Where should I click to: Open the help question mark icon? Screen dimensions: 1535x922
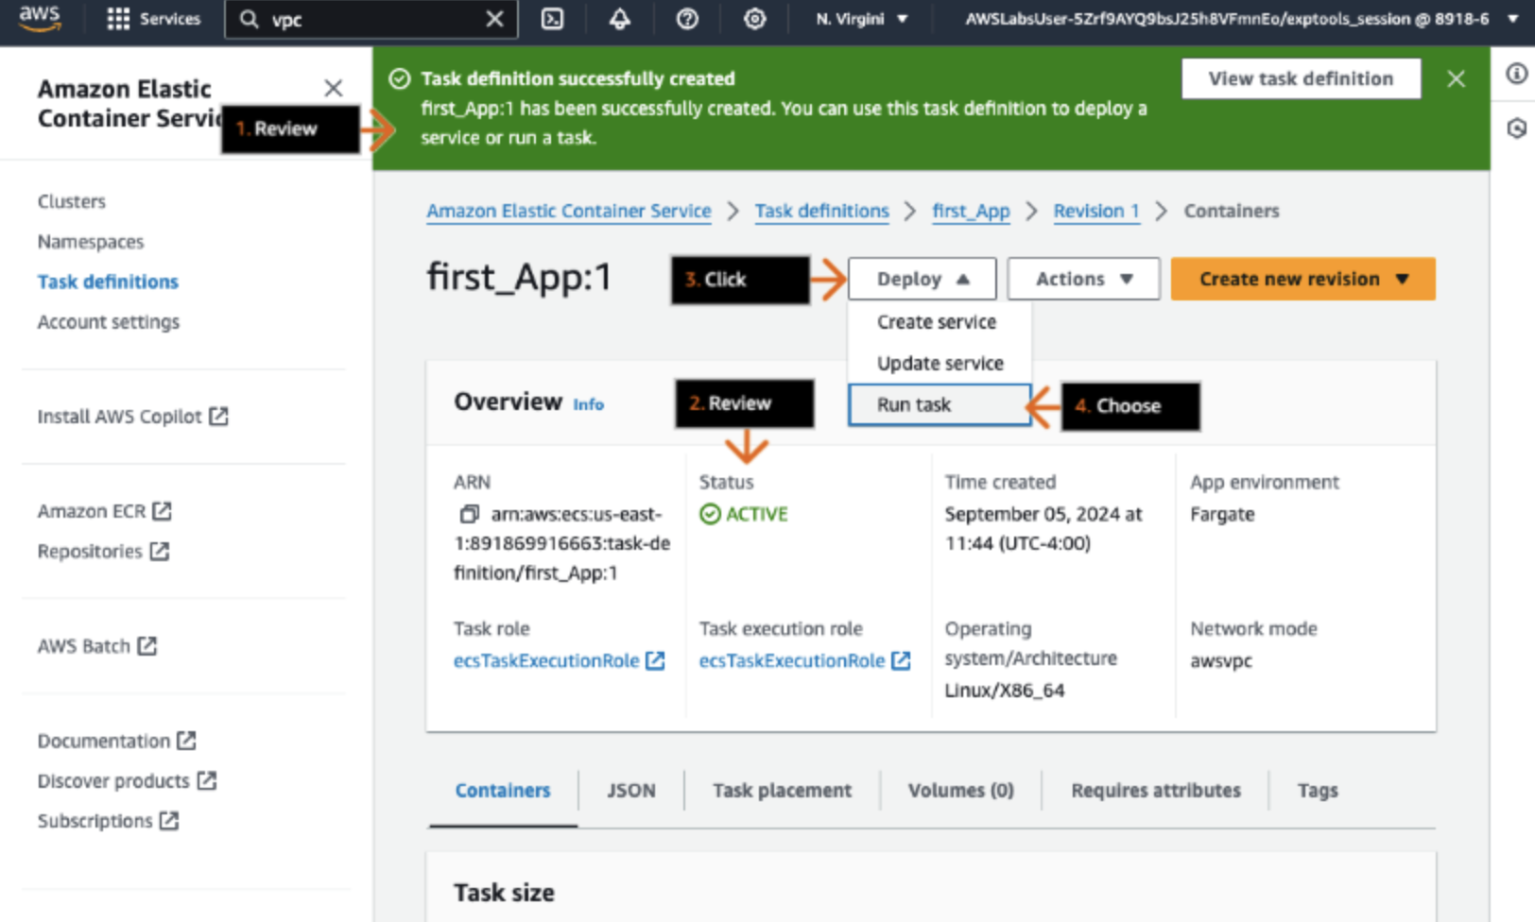687,19
